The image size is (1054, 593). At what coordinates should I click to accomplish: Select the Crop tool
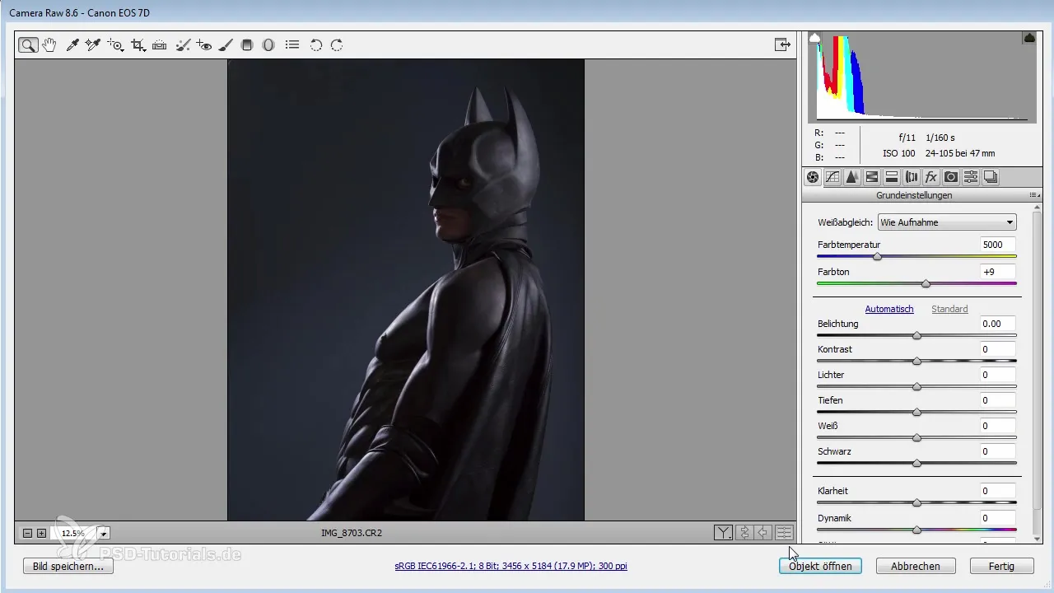click(x=138, y=45)
